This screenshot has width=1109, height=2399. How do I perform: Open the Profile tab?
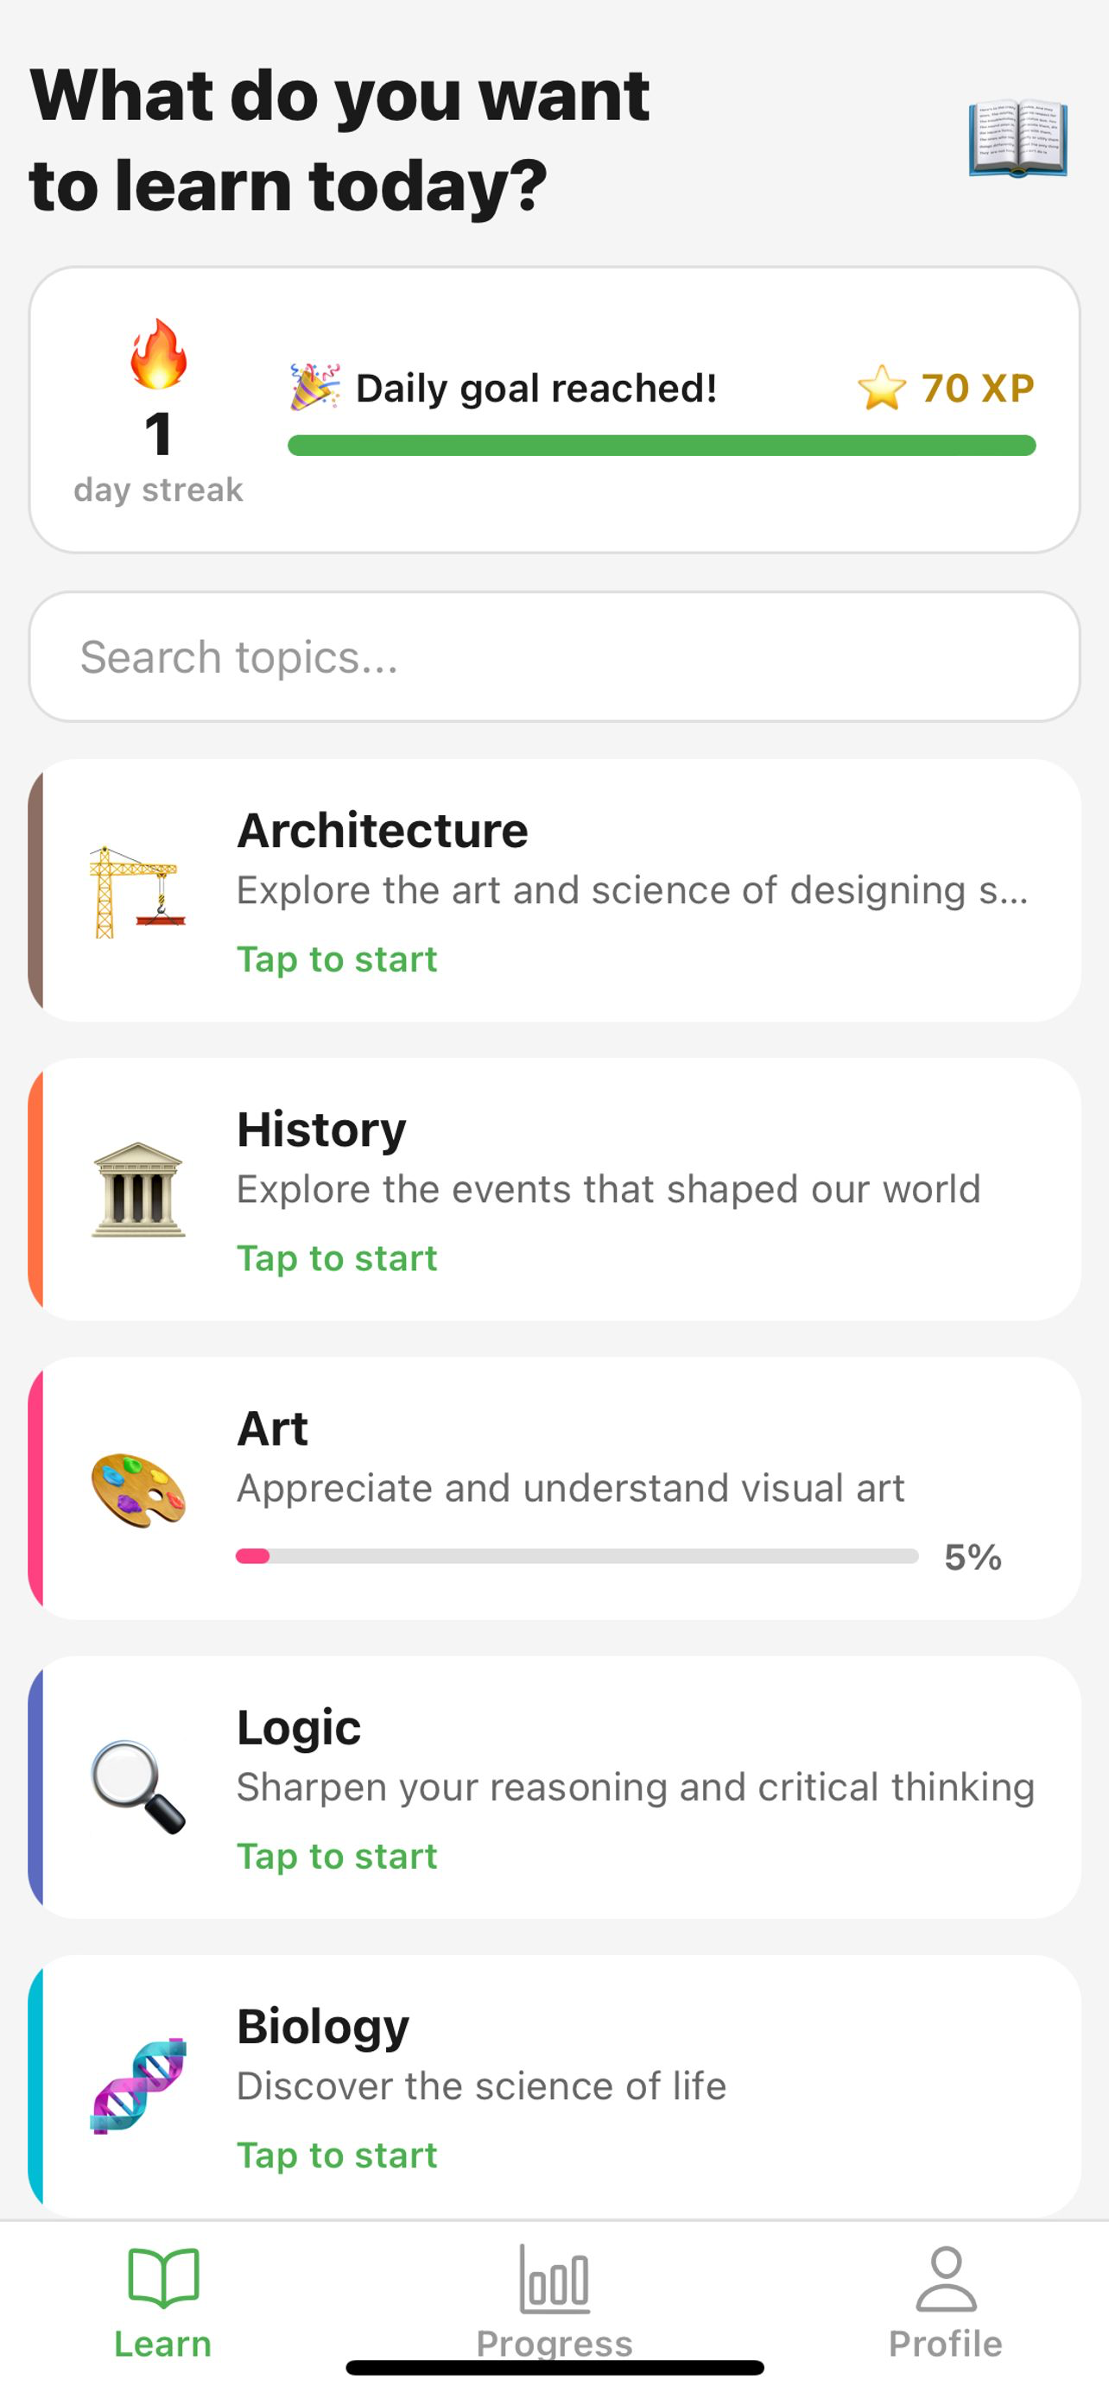tap(945, 2301)
